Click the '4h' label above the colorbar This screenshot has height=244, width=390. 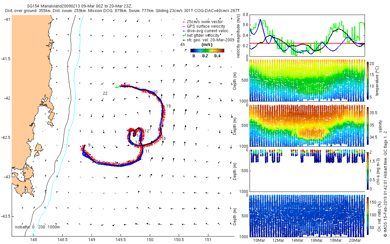click(x=182, y=44)
